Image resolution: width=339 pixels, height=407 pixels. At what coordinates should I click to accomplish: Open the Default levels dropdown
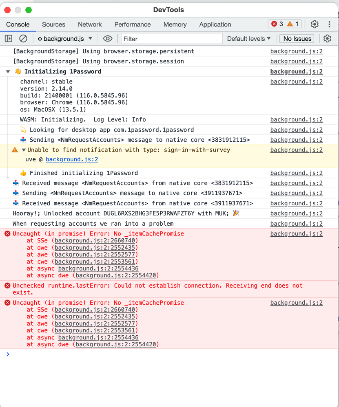(249, 39)
